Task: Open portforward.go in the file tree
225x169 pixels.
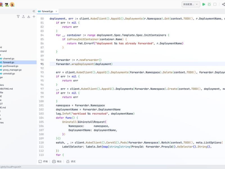Action: click(11, 66)
